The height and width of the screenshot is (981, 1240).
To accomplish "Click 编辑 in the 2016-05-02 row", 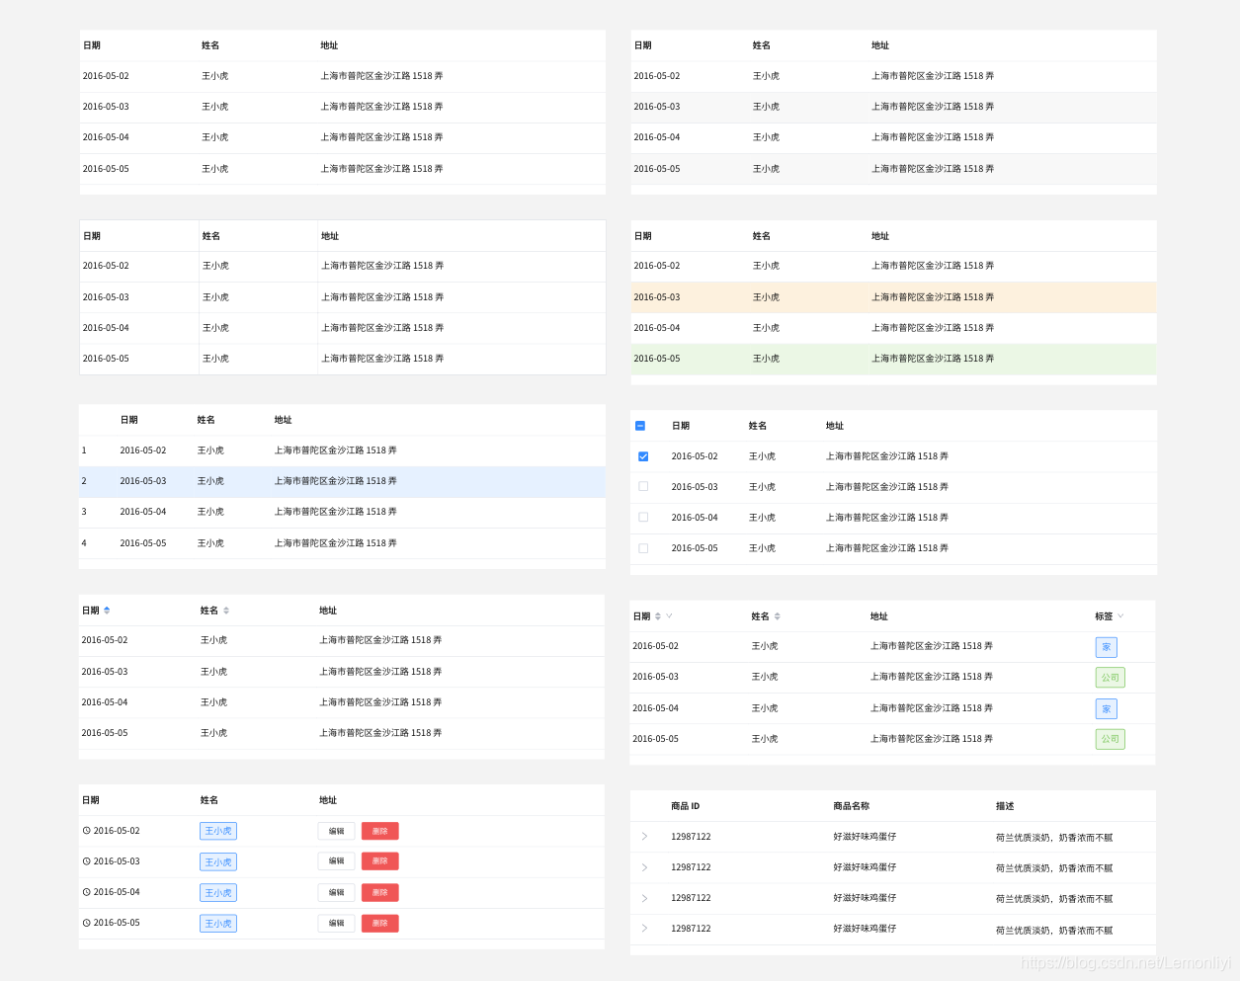I will pos(336,832).
